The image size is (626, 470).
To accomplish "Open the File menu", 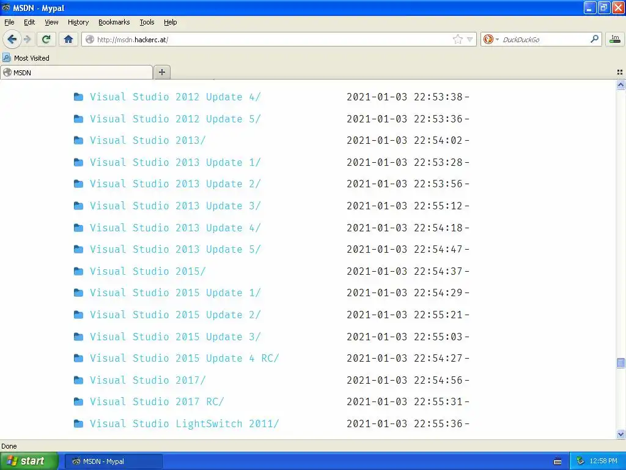I will pos(9,22).
